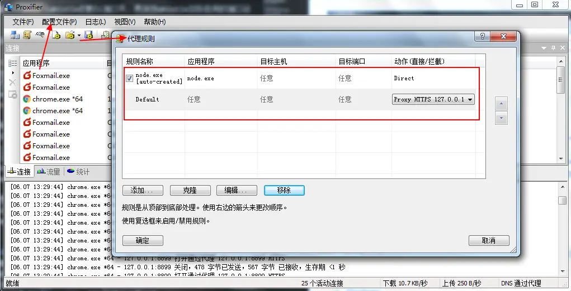Open the 视图(V) menu
The height and width of the screenshot is (291, 571).
pos(125,22)
